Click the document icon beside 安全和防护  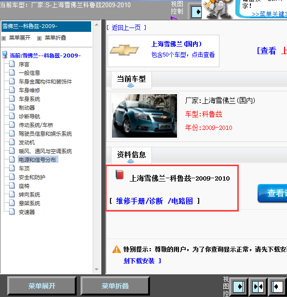pyautogui.click(x=12, y=177)
